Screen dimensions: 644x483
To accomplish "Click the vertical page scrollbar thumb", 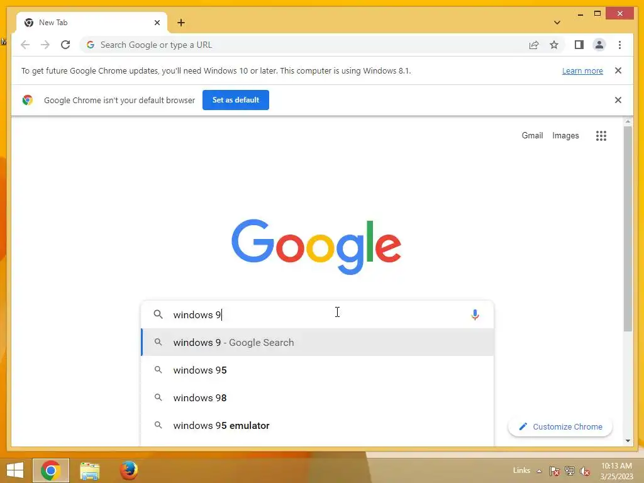I will point(628,229).
